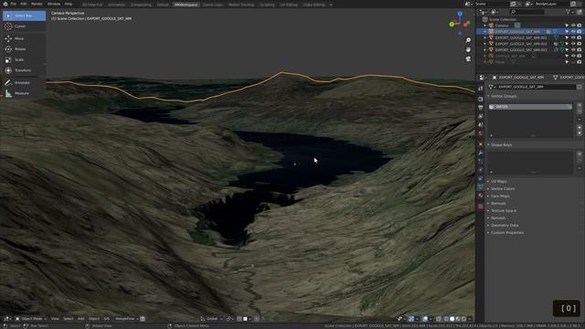This screenshot has height=329, width=585.
Task: Choose the Annotate tool
Action: coord(24,82)
